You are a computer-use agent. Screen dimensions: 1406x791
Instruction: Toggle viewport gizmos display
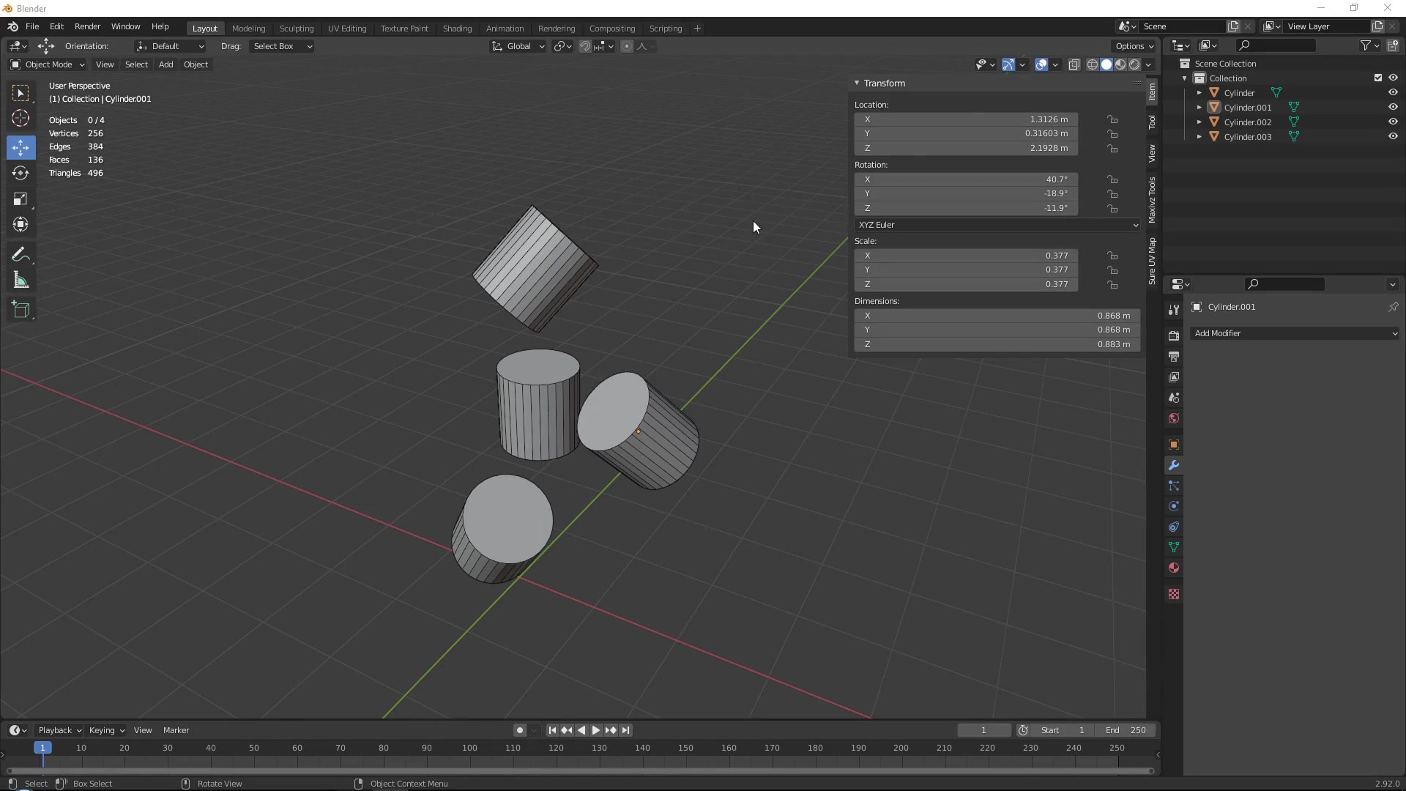coord(1008,64)
